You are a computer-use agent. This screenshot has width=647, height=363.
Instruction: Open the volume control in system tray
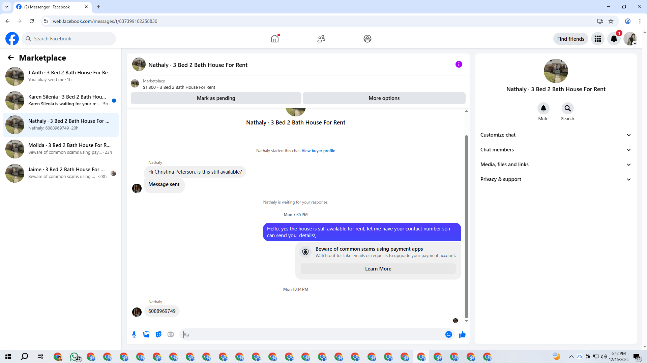(604, 357)
